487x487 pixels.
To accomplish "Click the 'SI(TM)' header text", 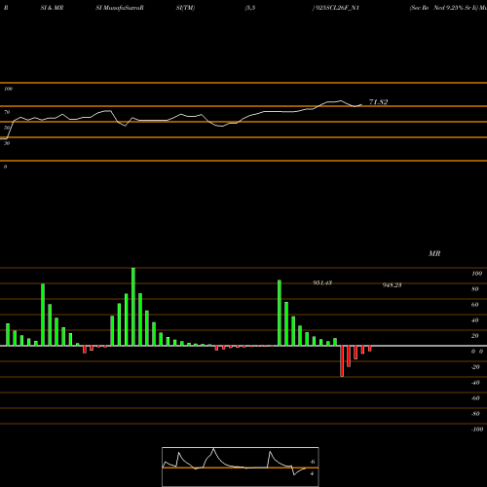I will point(185,8).
